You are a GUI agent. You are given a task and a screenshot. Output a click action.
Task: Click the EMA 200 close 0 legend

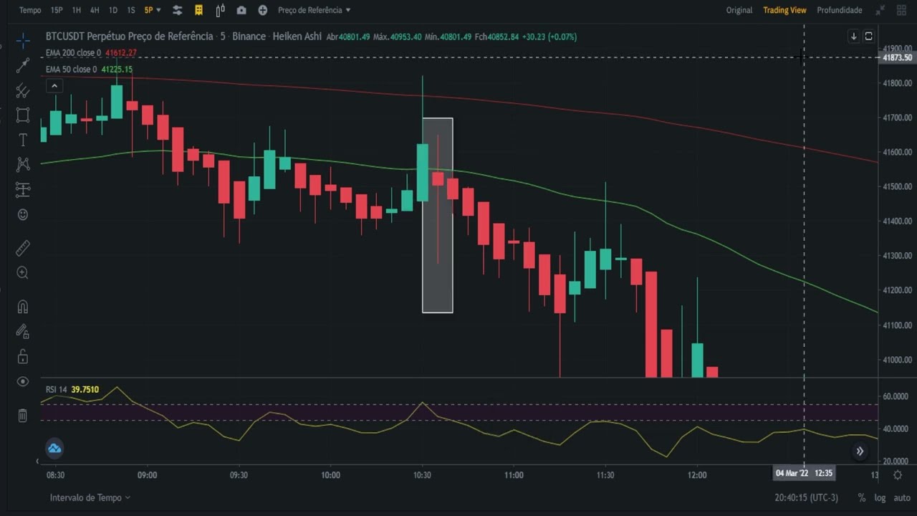point(73,53)
